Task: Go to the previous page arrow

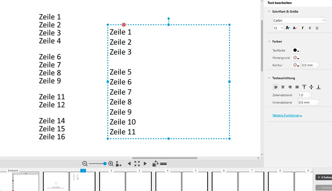Action: (129, 164)
